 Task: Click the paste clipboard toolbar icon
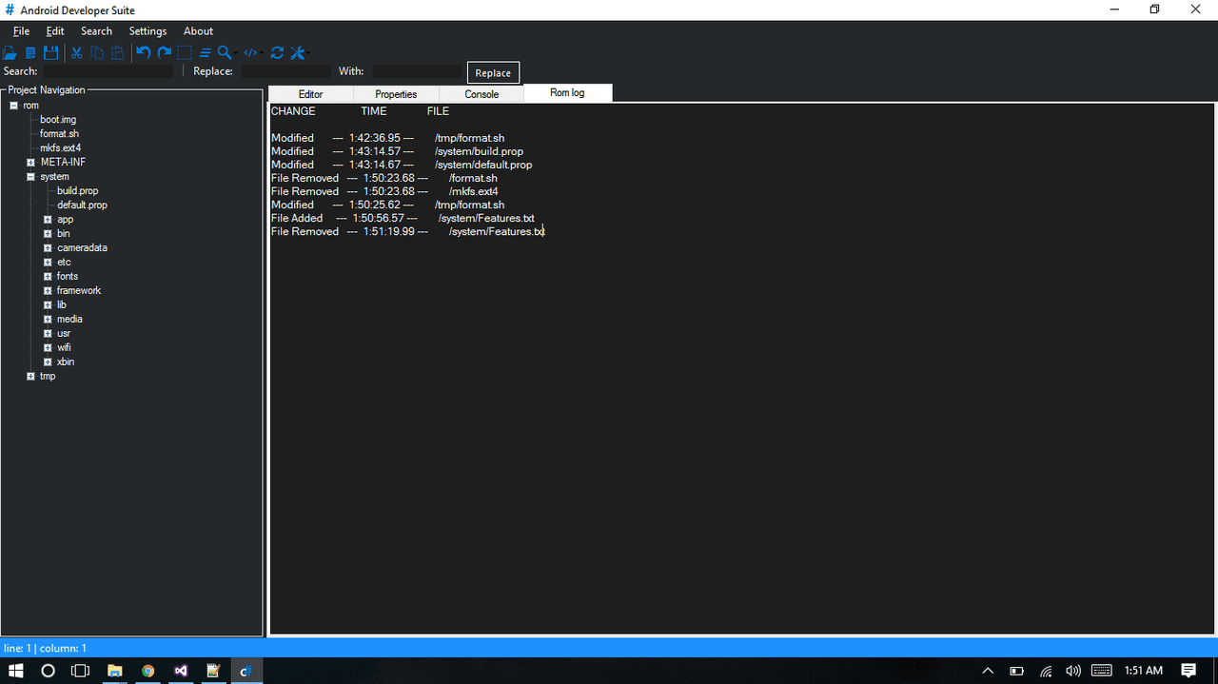pos(118,53)
